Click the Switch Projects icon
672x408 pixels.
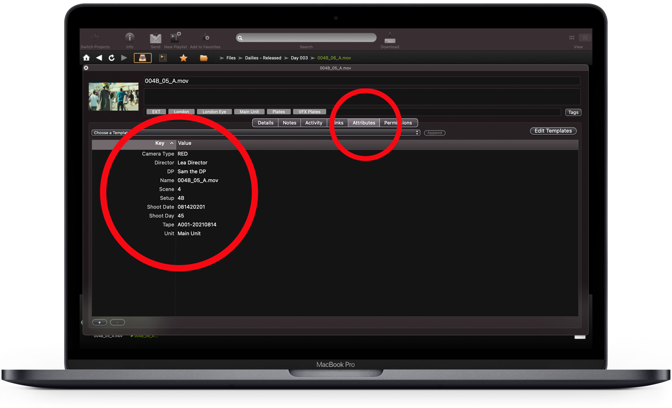[95, 38]
